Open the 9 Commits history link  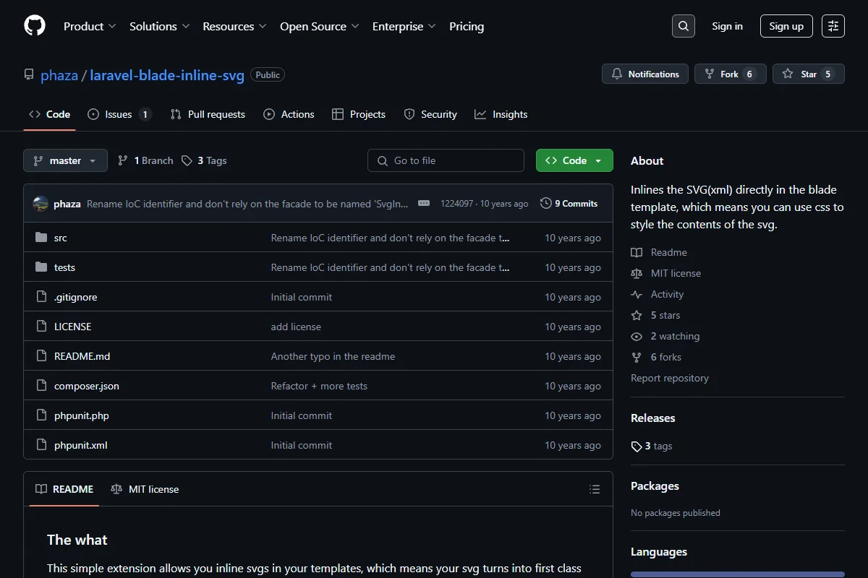tap(569, 204)
